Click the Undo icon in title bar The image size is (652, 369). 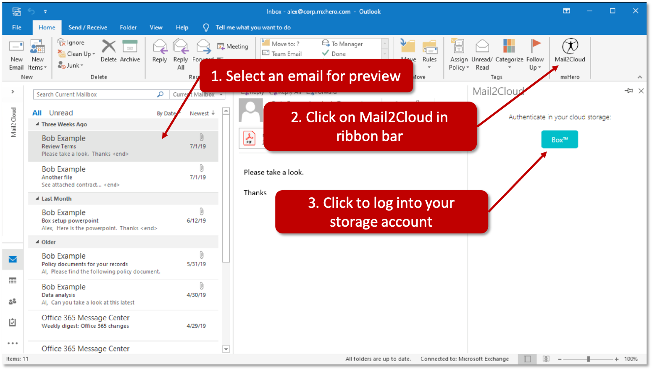(31, 11)
